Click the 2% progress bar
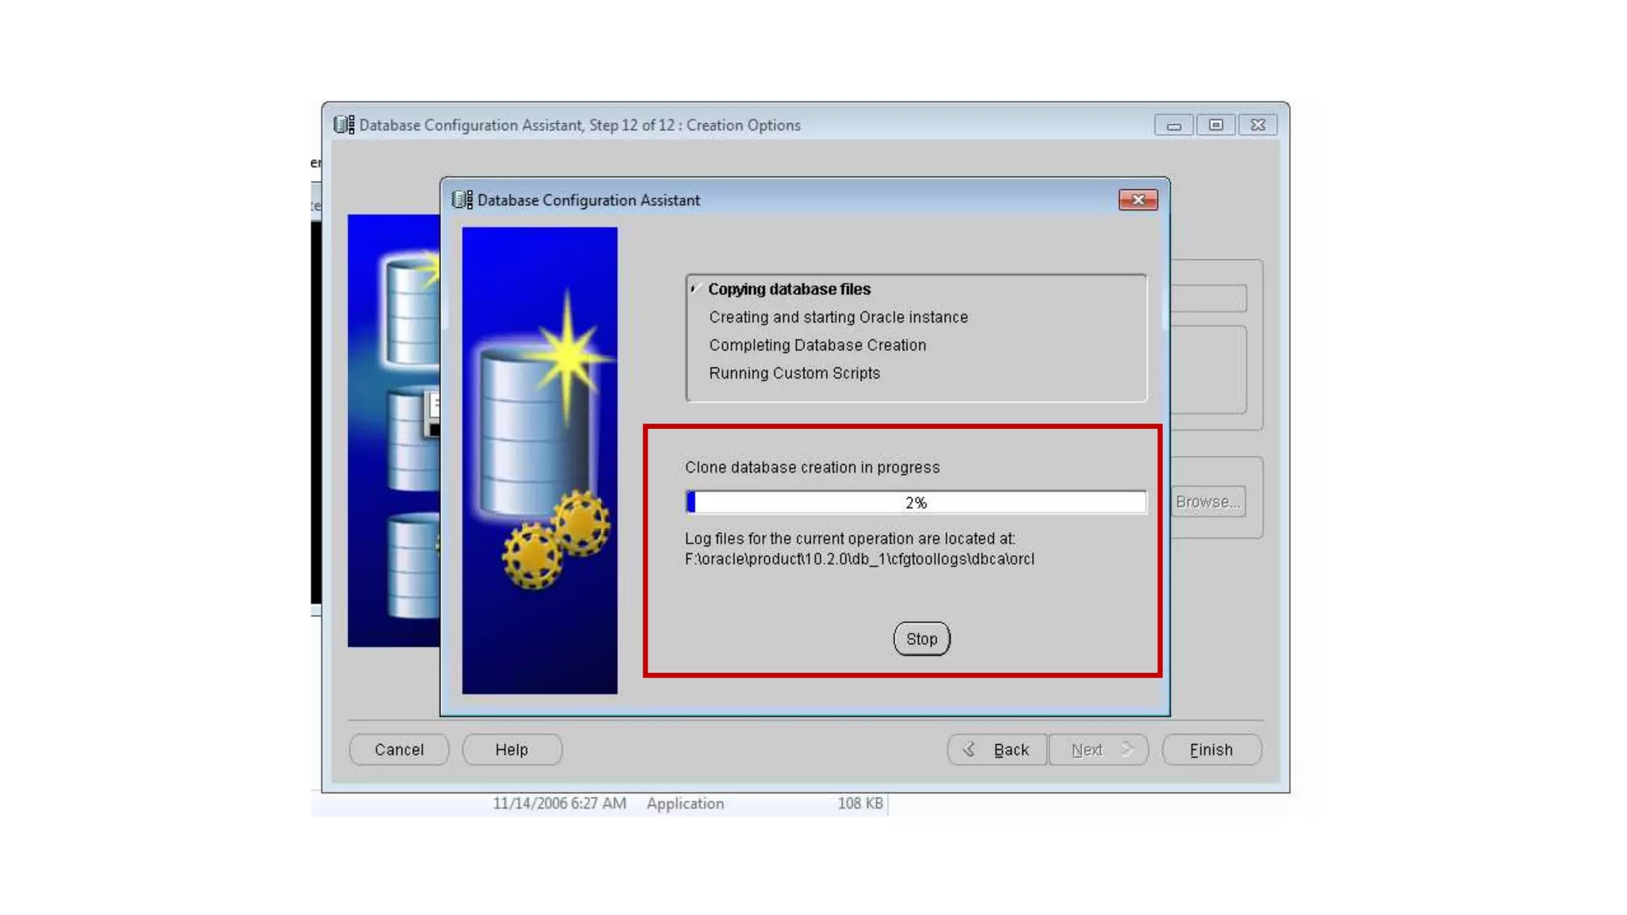This screenshot has width=1627, height=915. click(x=915, y=503)
